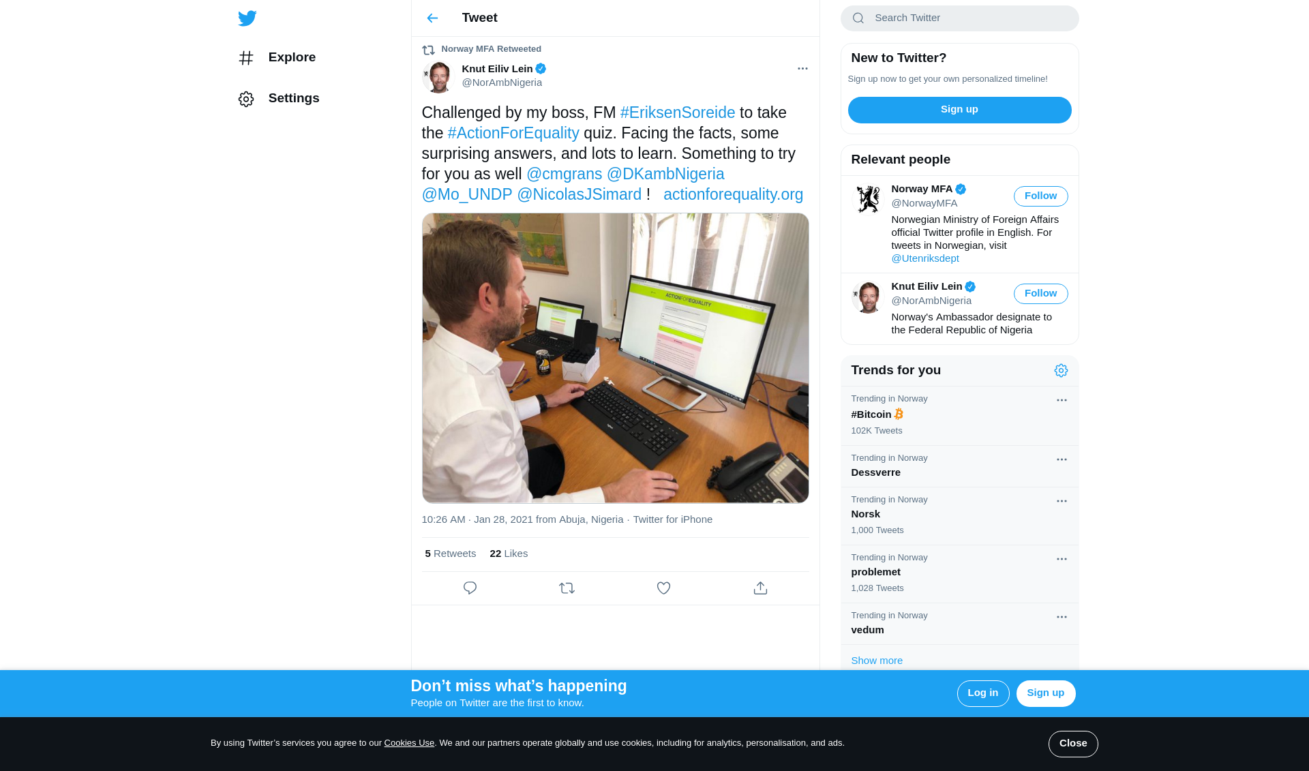The image size is (1309, 771).
Task: Follow Knut Eiliv Lein
Action: (x=1040, y=294)
